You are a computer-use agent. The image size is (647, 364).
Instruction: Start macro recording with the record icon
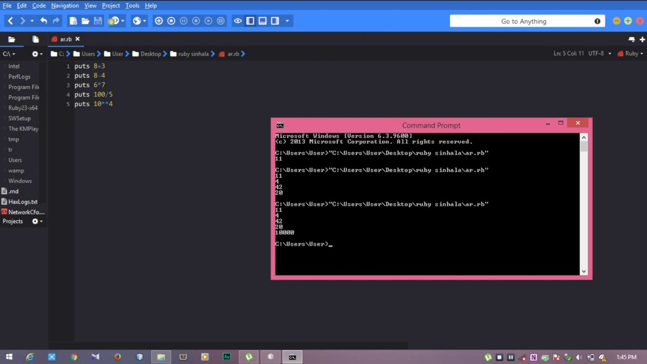[x=171, y=21]
